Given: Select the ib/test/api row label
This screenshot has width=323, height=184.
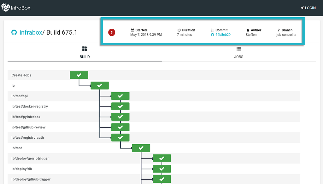Looking at the screenshot, I should point(20,96).
